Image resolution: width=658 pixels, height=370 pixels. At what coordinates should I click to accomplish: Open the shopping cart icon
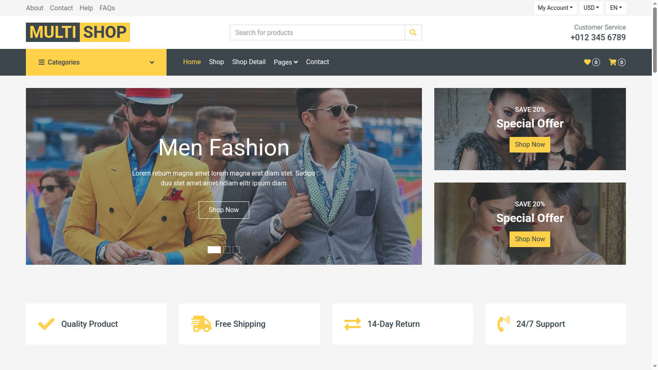[613, 62]
